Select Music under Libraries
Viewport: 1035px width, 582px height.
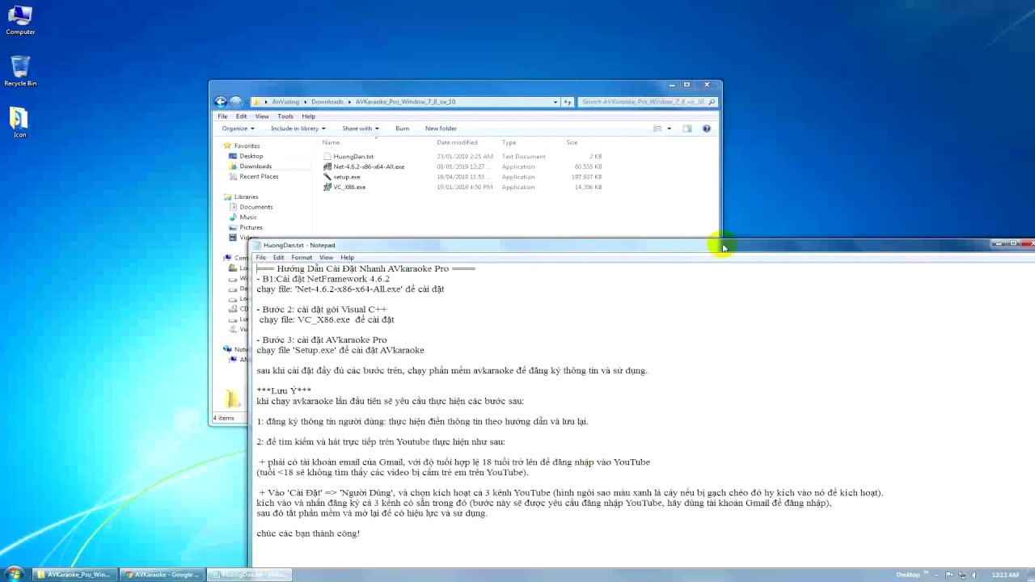248,217
